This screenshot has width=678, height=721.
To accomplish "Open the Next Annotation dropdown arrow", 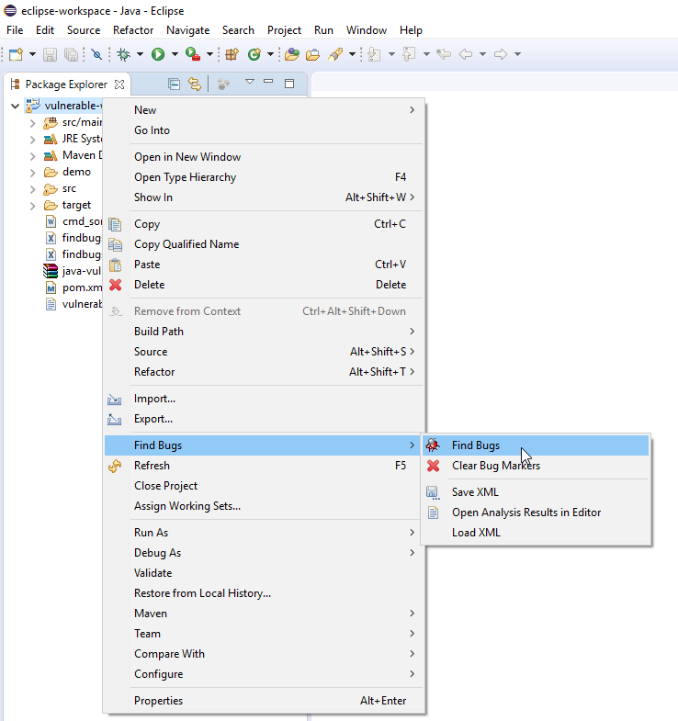I will [x=391, y=54].
